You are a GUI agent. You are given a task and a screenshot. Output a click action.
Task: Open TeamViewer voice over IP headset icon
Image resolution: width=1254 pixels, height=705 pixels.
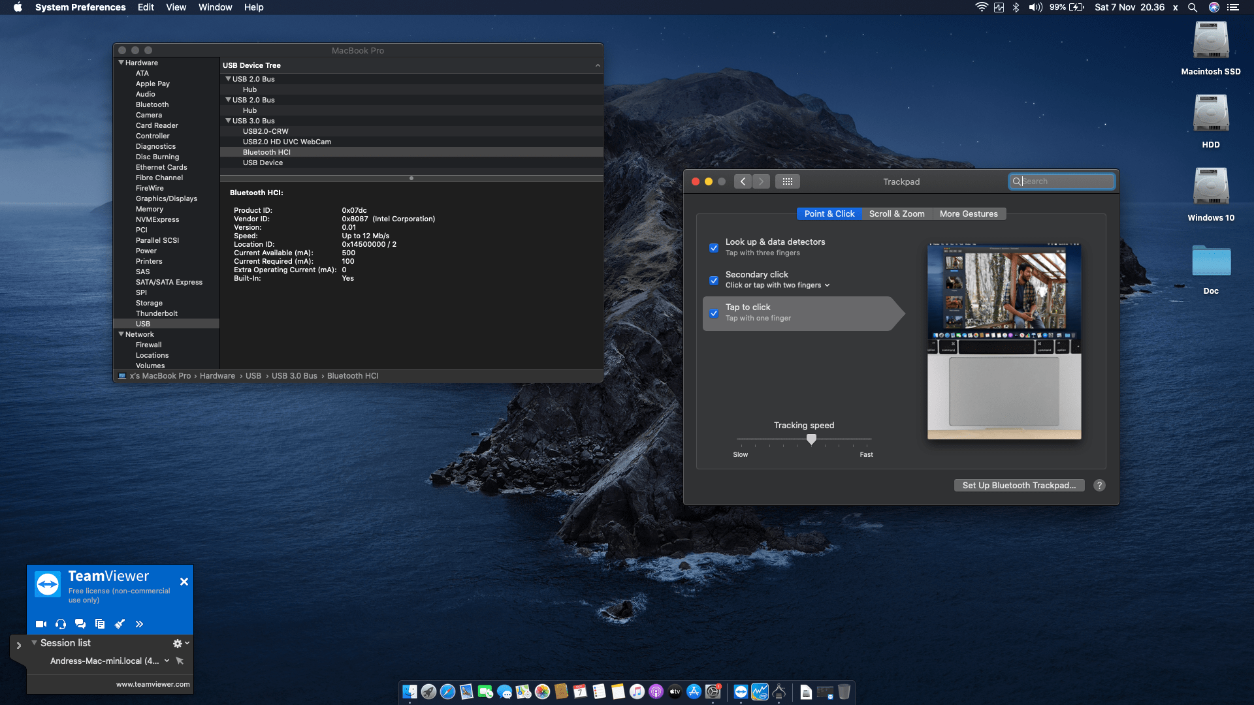tap(61, 624)
